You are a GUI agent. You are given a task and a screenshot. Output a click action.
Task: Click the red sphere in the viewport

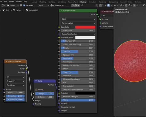130,61
